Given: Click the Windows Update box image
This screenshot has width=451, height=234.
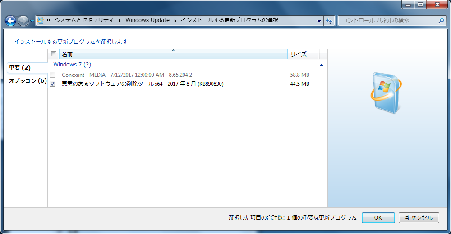Looking at the screenshot, I should [x=385, y=92].
